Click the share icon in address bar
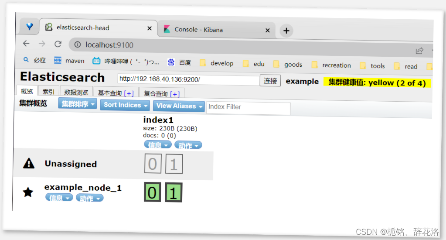This screenshot has height=240, width=446. click(419, 51)
